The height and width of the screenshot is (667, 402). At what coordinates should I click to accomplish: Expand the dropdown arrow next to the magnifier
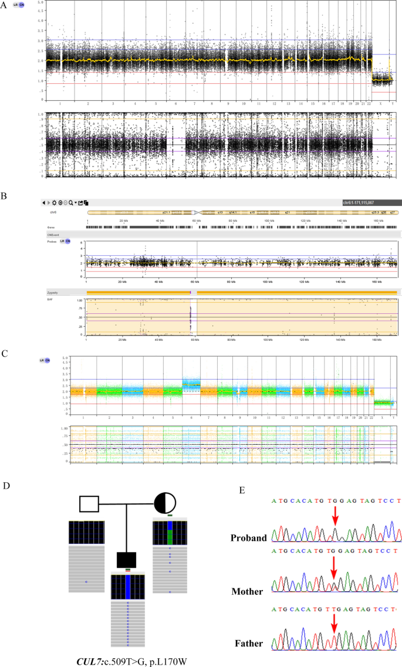click(x=76, y=202)
